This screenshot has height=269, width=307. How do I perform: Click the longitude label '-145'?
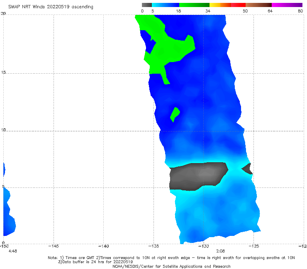point(54,246)
